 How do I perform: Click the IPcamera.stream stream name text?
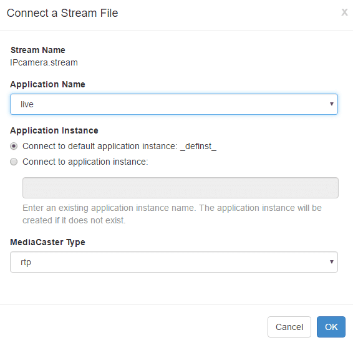(44, 62)
